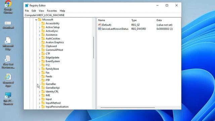
Task: Click the Microsoft folder icon in tree
Action: pos(40,19)
